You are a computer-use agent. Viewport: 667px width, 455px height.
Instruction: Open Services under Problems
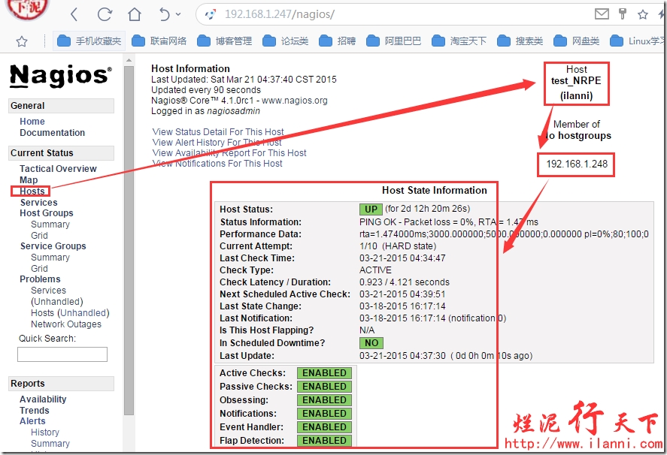[x=48, y=291]
